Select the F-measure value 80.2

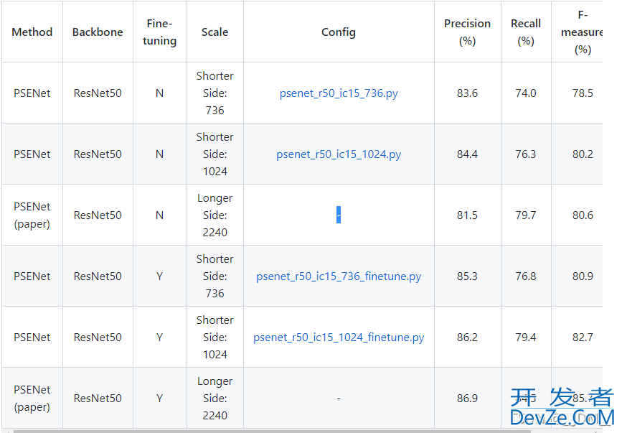tap(583, 154)
